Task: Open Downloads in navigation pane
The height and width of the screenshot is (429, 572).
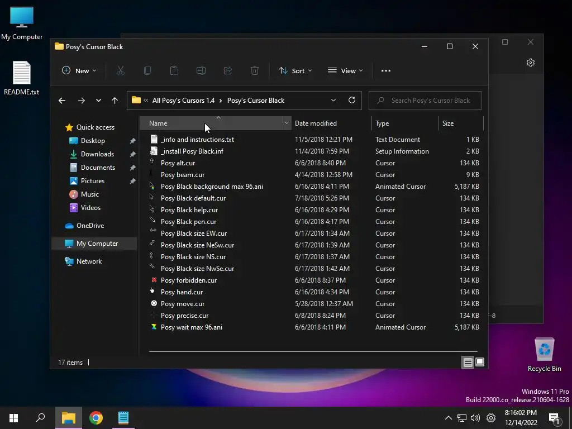Action: (x=97, y=154)
